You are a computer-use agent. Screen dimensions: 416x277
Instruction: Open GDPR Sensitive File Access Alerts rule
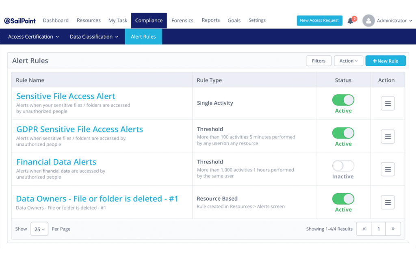tap(80, 129)
